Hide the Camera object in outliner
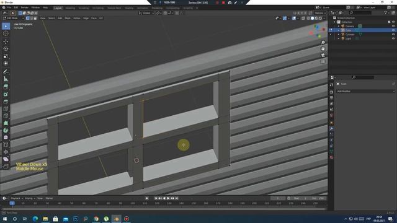 [393, 26]
